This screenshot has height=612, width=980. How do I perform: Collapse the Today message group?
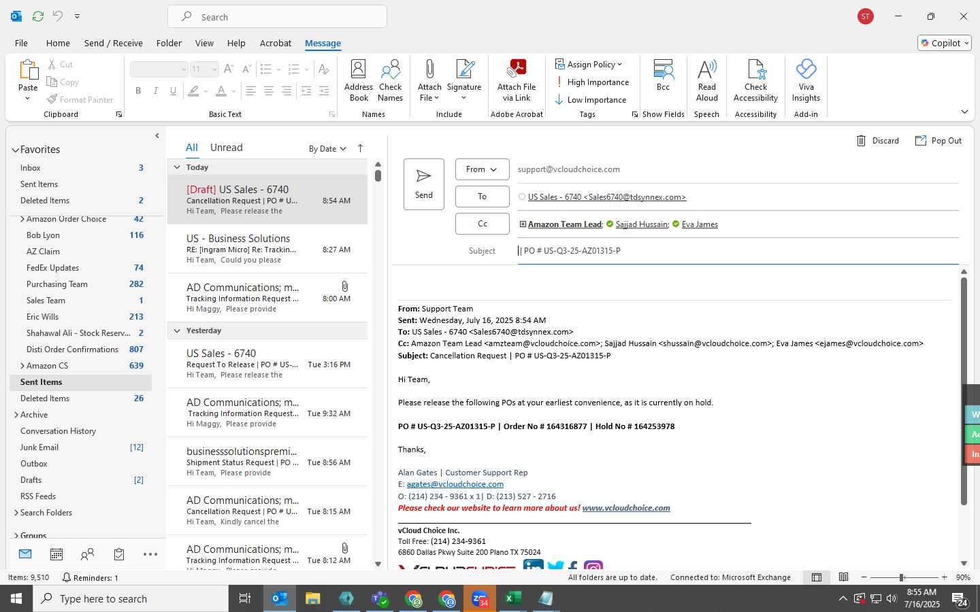[177, 167]
